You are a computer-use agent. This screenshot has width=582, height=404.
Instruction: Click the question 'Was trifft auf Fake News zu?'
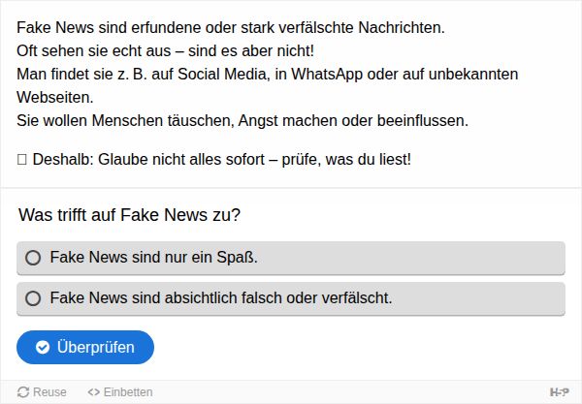pyautogui.click(x=130, y=215)
